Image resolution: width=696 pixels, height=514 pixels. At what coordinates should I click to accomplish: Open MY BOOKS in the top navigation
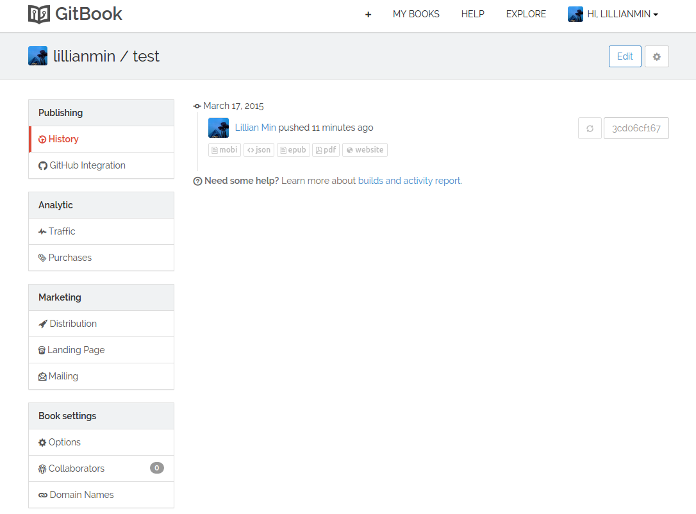pyautogui.click(x=416, y=14)
